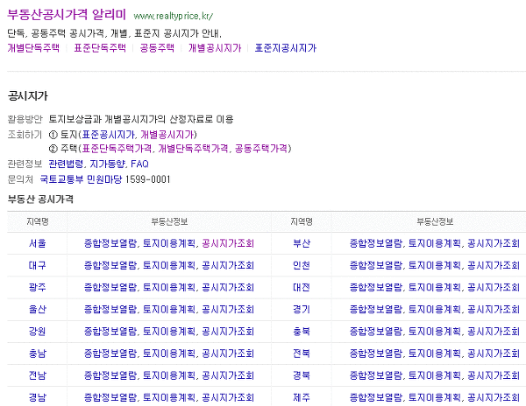This screenshot has height=406, width=526.
Task: Open the 개별단독주택 sublink
Action: [x=33, y=48]
